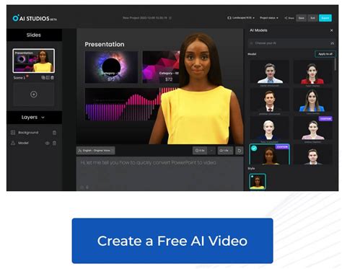Toggle visibility of the Model layer
Viewport: 342px width, 269px height.
coord(47,143)
